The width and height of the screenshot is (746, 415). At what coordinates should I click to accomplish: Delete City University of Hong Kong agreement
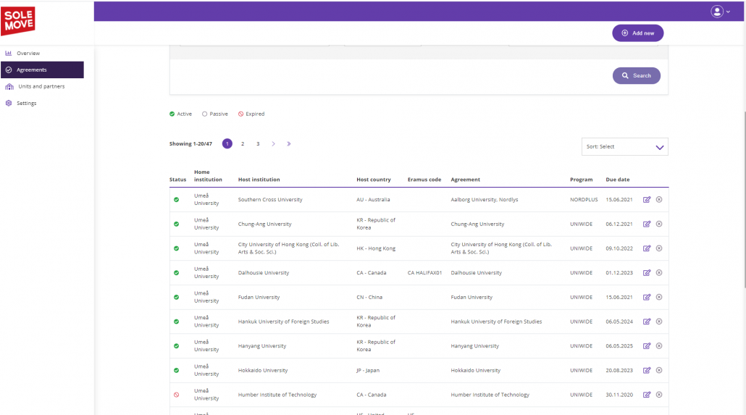point(659,248)
